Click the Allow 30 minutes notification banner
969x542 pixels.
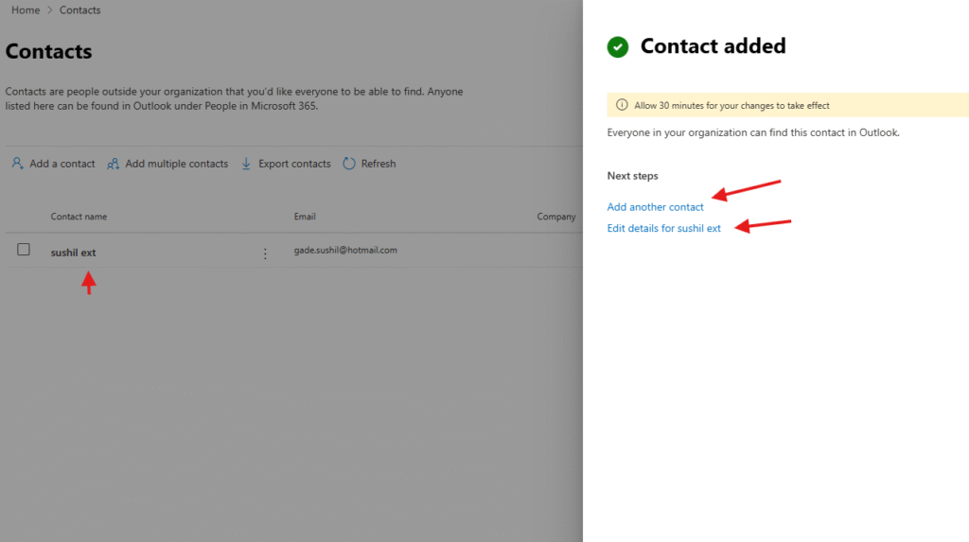(787, 105)
